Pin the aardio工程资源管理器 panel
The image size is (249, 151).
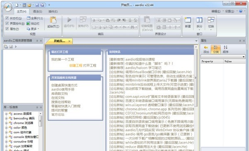pyautogui.click(x=37, y=41)
